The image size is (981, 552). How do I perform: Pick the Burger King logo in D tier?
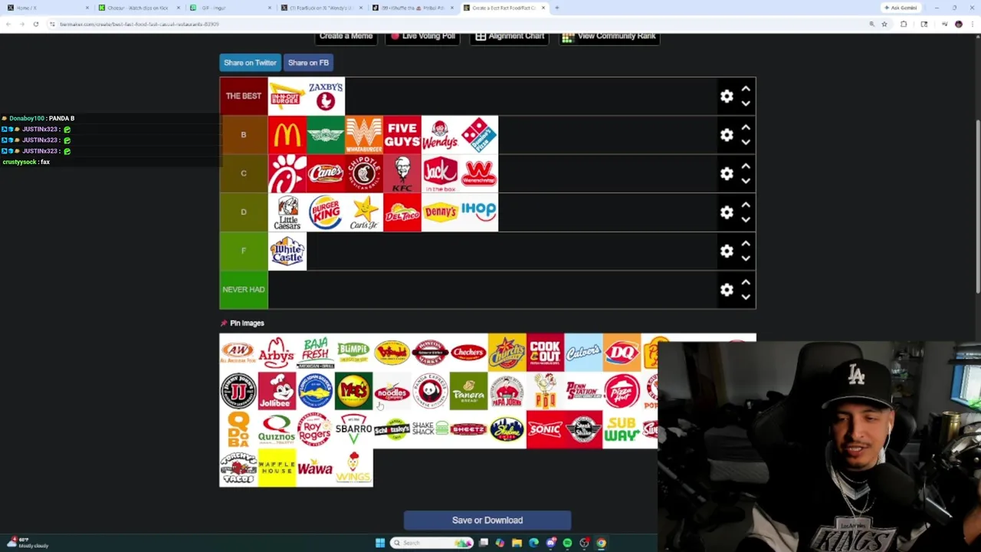click(x=326, y=212)
